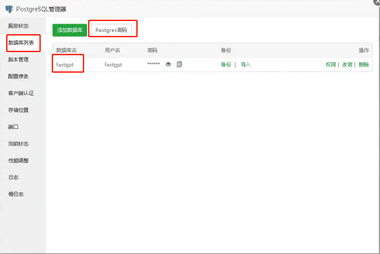Click the 用户名 column header
The width and height of the screenshot is (380, 254).
pyautogui.click(x=112, y=50)
